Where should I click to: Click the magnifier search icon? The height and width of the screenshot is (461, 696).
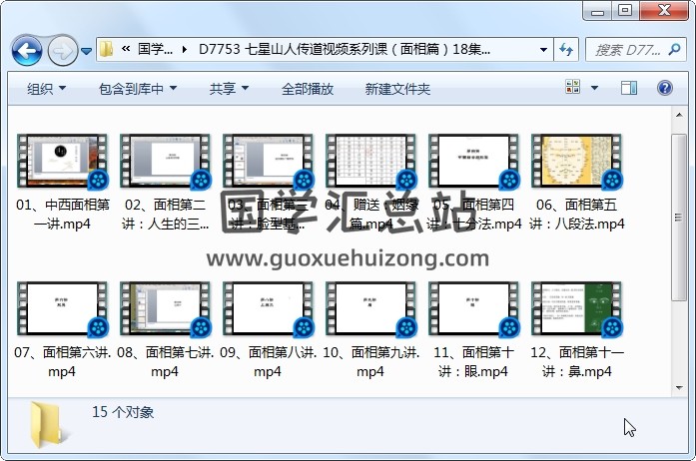[675, 49]
